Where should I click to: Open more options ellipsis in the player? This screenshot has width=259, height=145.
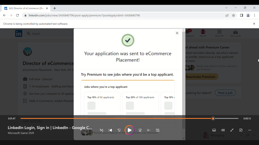point(249,130)
